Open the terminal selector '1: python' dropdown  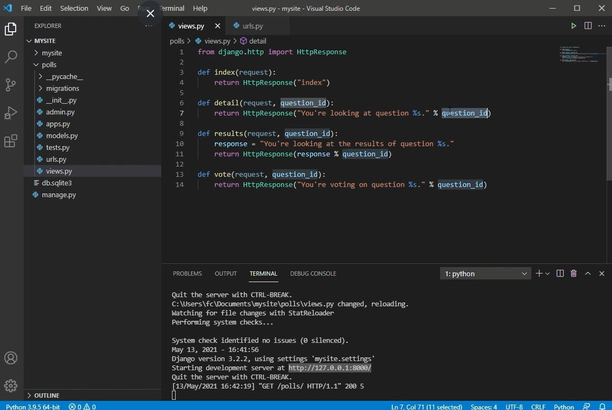tap(486, 274)
